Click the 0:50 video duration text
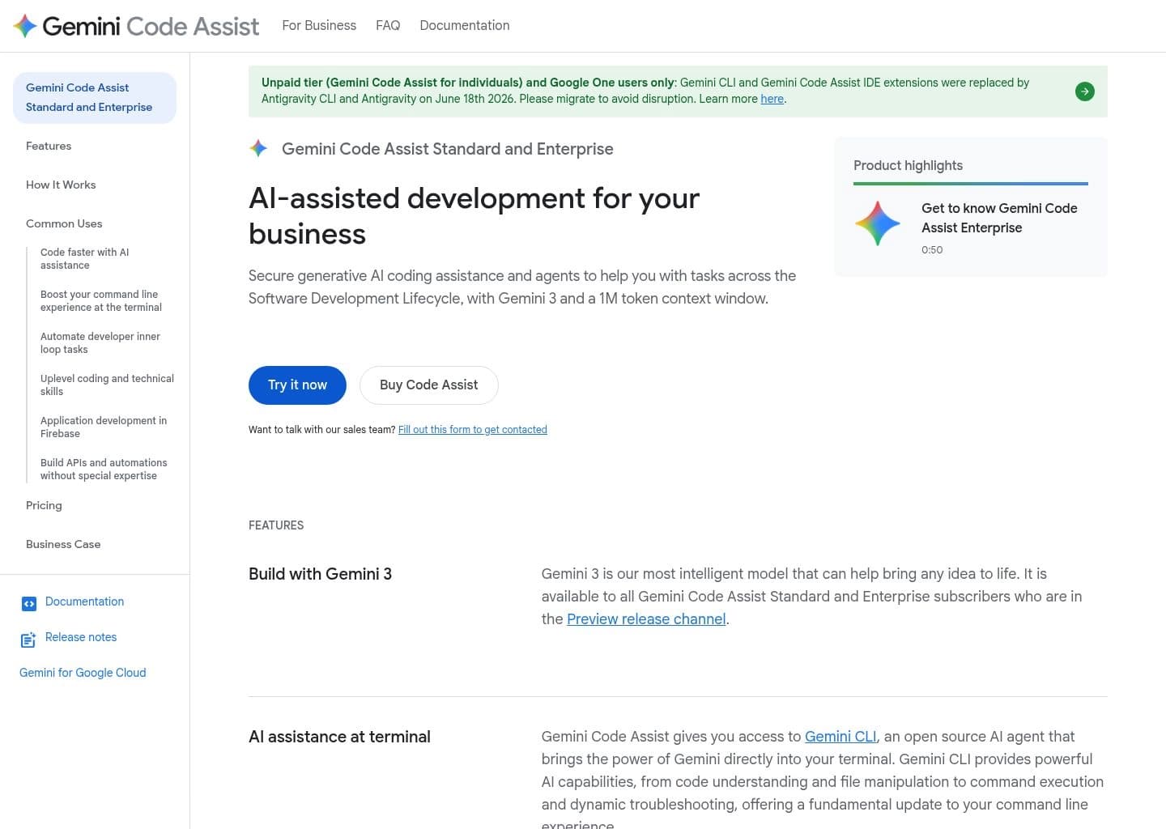Screen dimensions: 1166x829 [932, 250]
